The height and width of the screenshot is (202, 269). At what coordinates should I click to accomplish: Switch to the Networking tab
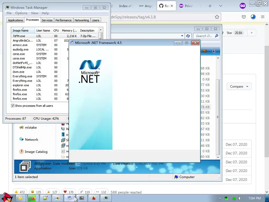(x=82, y=20)
